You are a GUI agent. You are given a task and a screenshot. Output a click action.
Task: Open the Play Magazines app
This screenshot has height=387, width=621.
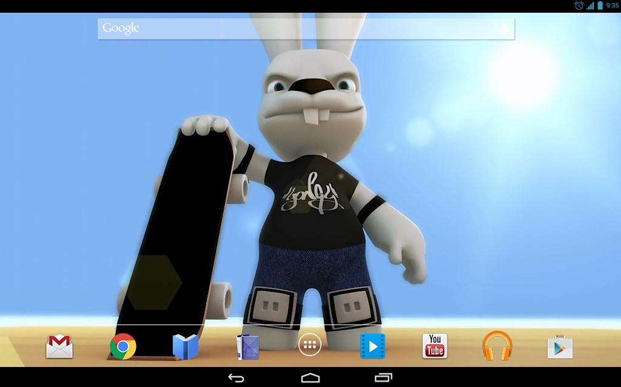coord(247,347)
